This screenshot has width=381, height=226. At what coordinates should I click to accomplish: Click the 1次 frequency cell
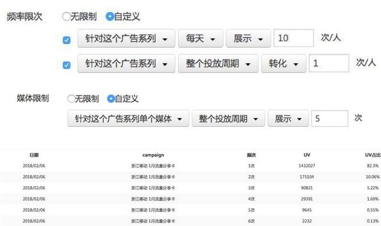(252, 166)
